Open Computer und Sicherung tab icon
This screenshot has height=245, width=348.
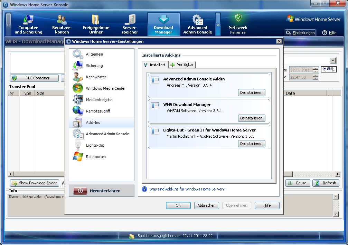[28, 19]
